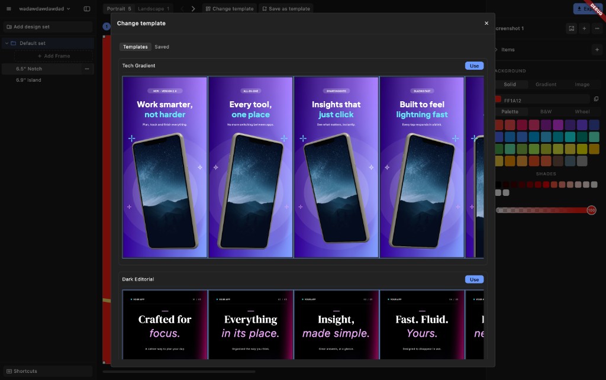The width and height of the screenshot is (606, 380).
Task: Open the 'Every tool, one place' thumbnail
Action: (250, 167)
